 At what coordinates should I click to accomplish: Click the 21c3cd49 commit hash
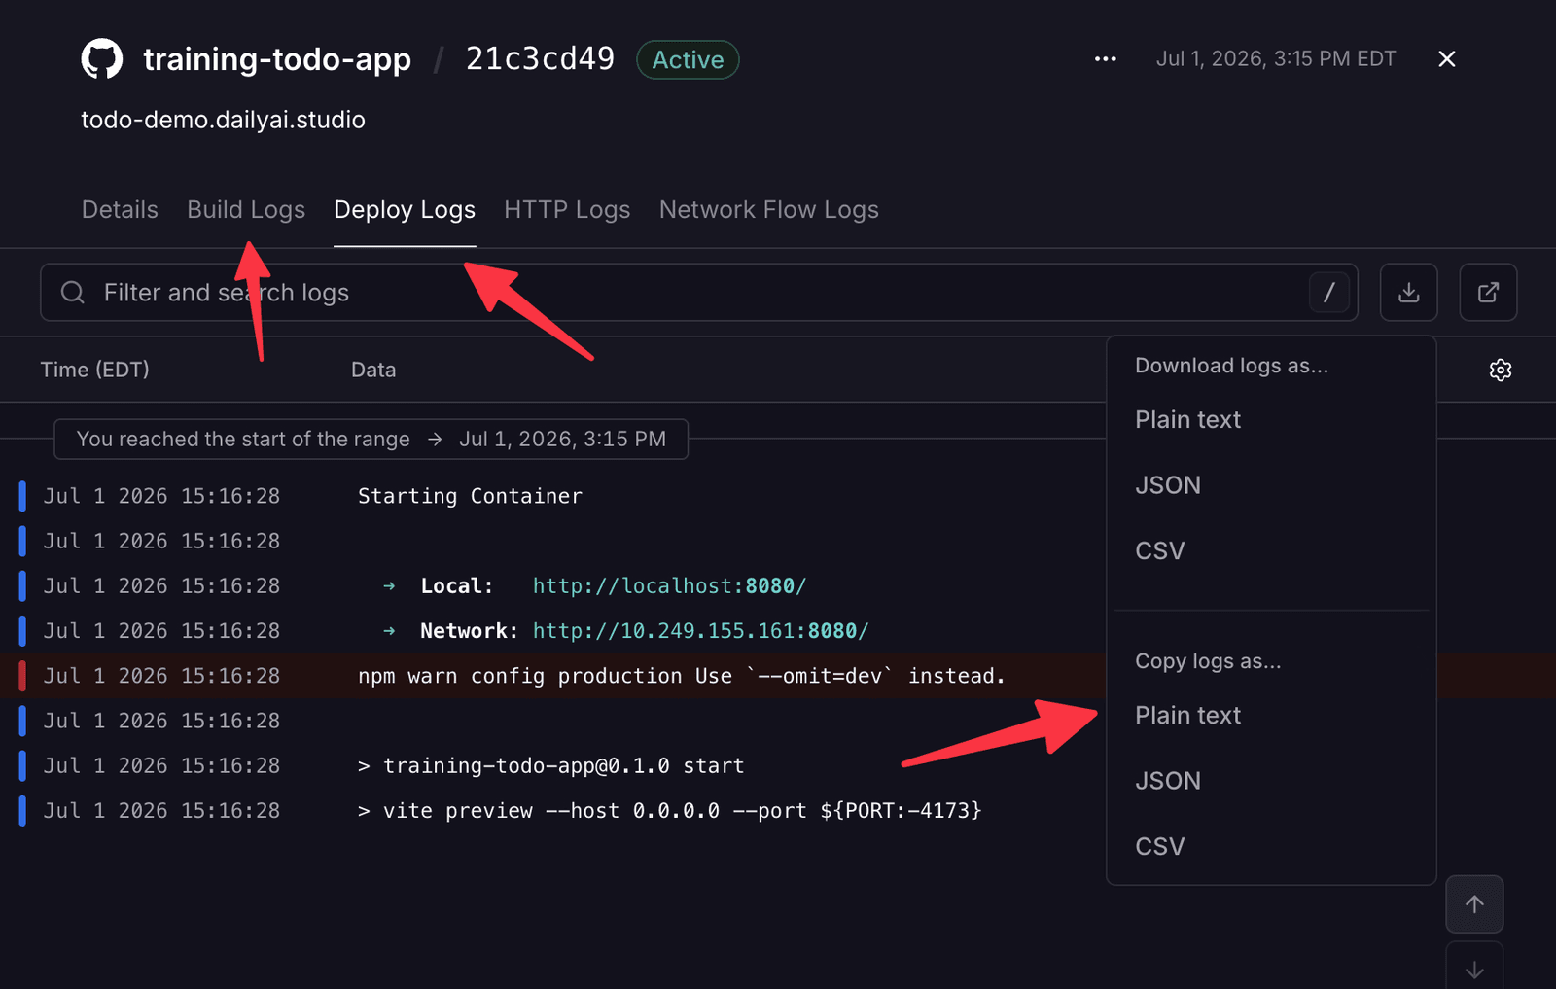[x=540, y=59]
